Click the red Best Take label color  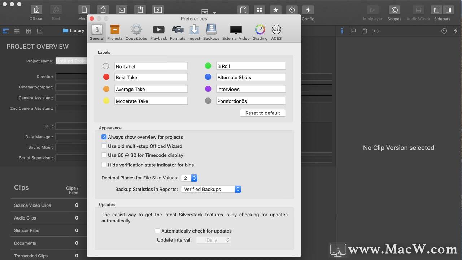pos(106,77)
